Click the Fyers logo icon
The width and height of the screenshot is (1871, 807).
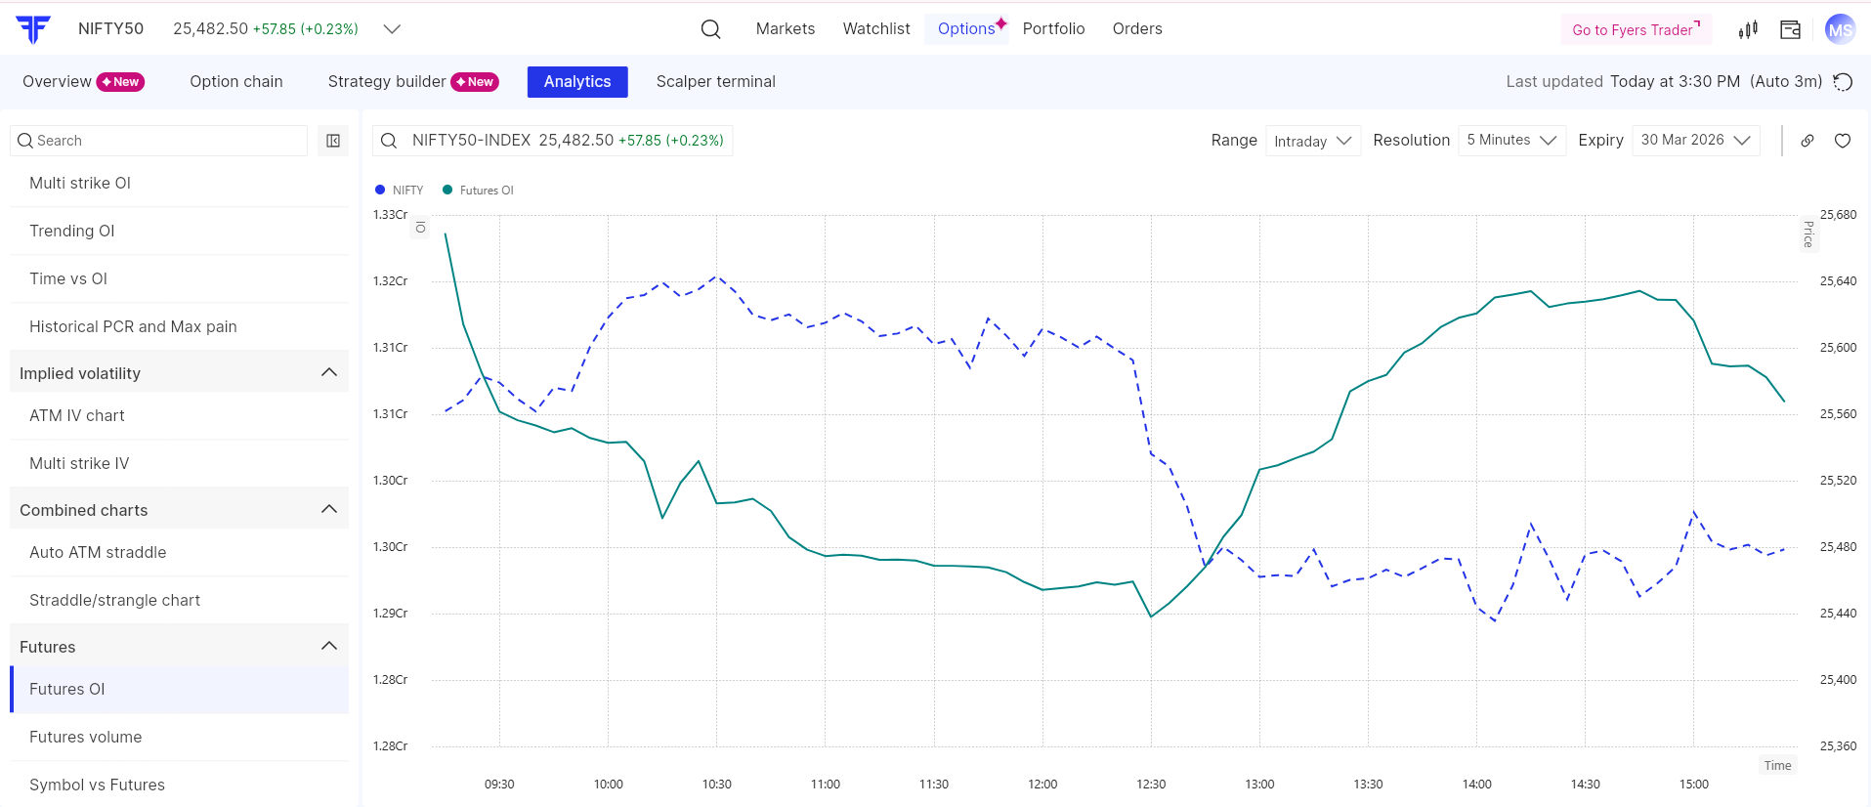pos(33,29)
